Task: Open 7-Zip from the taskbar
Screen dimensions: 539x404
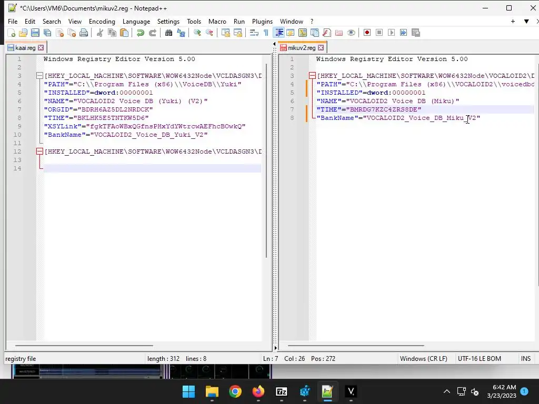Action: [x=282, y=391]
